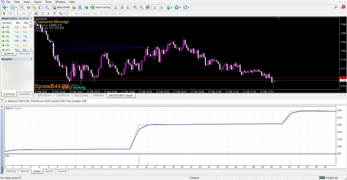Viewport: 347px width, 180px height.
Task: Click the red notification badge icon
Action: click(343, 7)
